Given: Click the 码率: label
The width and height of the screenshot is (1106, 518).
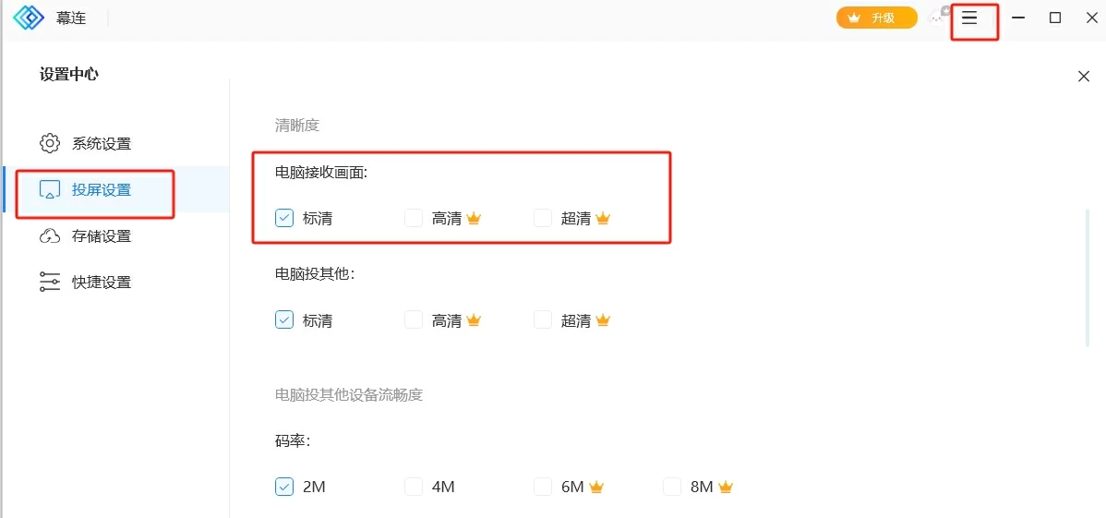Looking at the screenshot, I should (293, 441).
